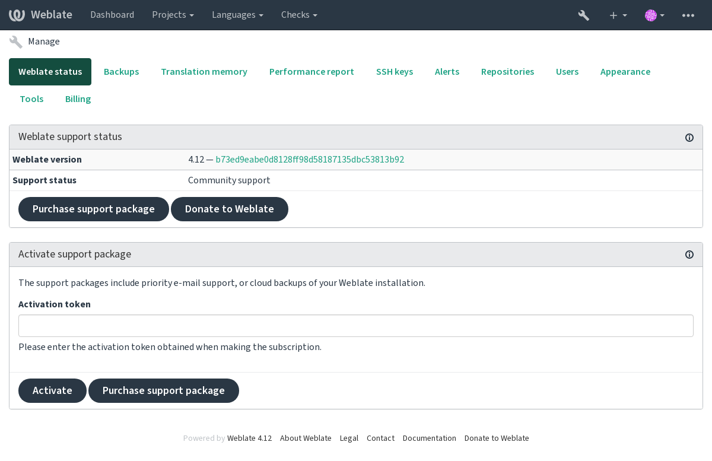Open the three-dots more menu
712x461 pixels.
click(x=688, y=15)
